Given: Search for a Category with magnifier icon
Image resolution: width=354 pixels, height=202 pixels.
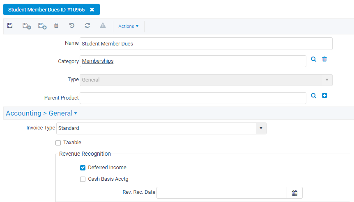Looking at the screenshot, I should click(x=313, y=59).
